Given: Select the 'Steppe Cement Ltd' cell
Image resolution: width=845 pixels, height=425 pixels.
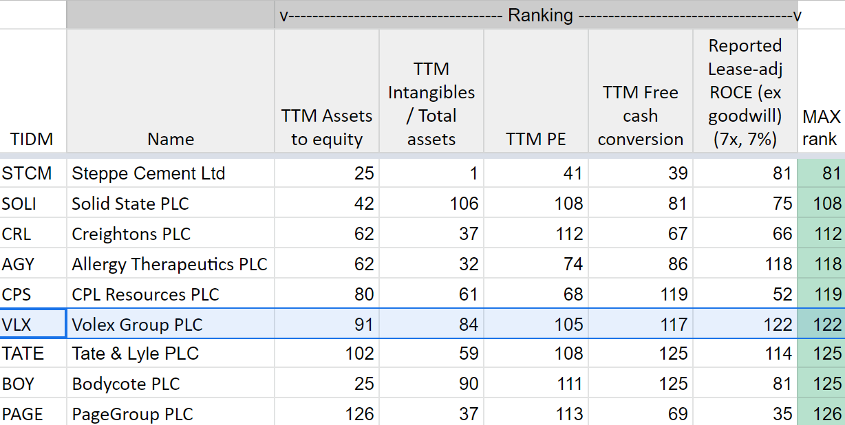Looking at the screenshot, I should pyautogui.click(x=171, y=173).
